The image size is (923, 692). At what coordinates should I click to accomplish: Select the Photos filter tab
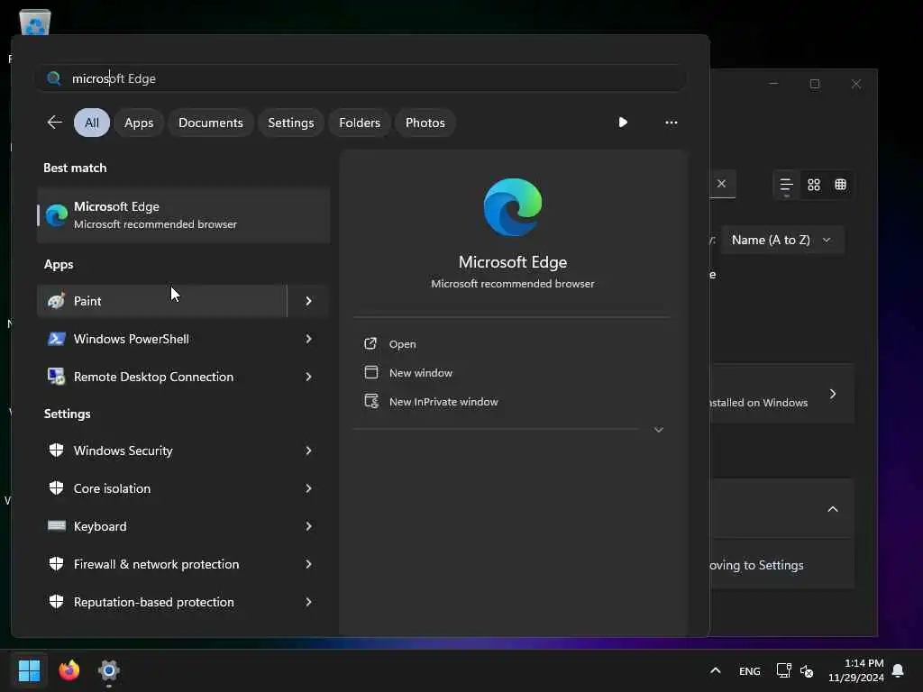pos(425,123)
